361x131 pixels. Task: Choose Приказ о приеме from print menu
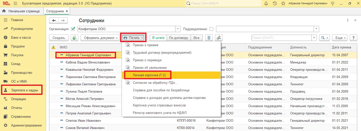coord(171,45)
